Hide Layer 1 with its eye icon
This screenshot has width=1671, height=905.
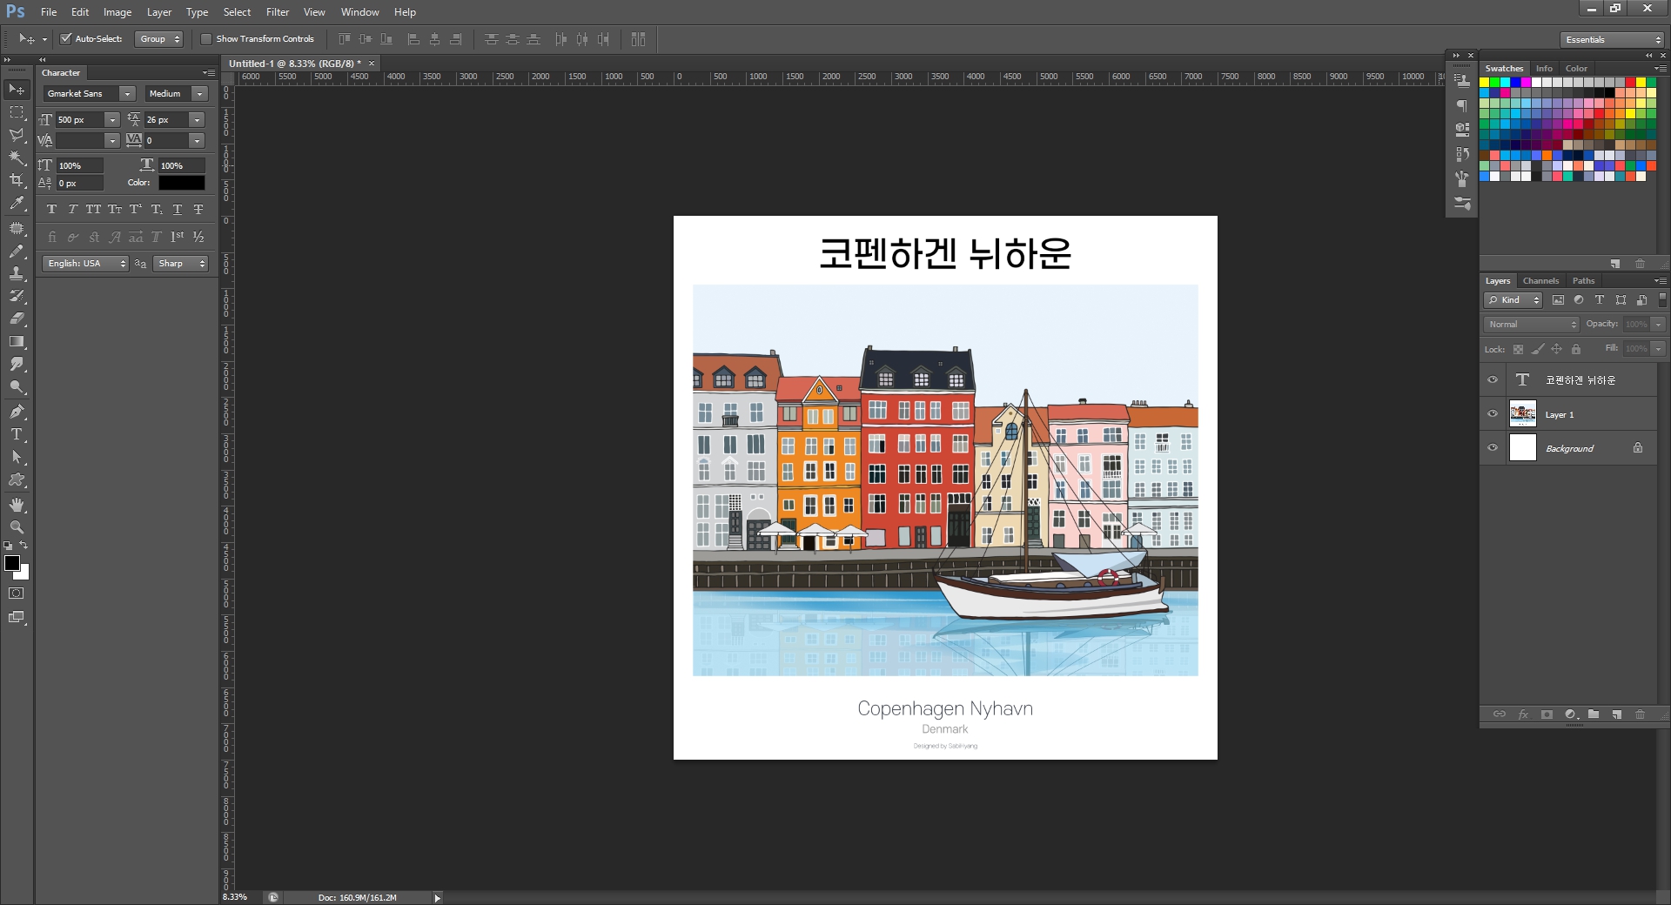(1493, 414)
